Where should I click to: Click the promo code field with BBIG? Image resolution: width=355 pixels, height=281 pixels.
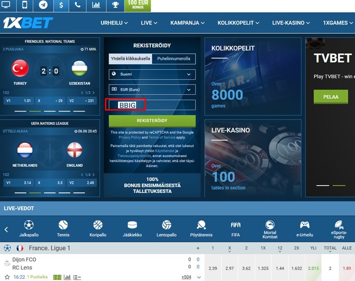(152, 105)
